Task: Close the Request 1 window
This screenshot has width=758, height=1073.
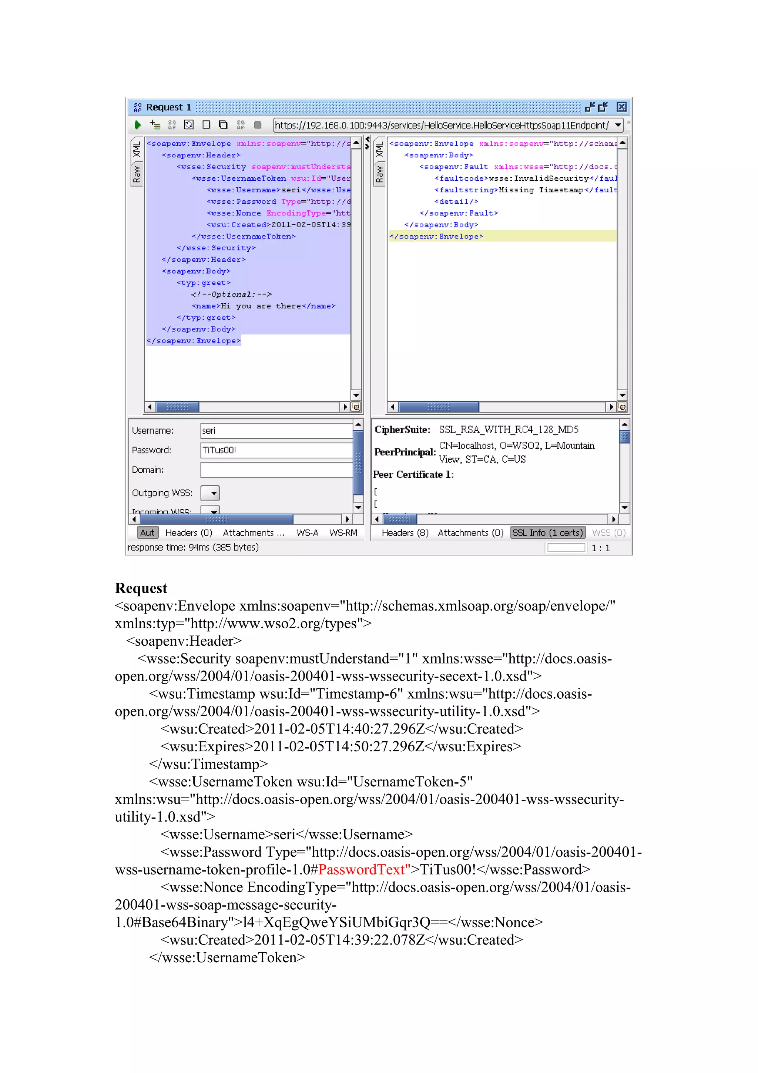Action: [x=621, y=107]
